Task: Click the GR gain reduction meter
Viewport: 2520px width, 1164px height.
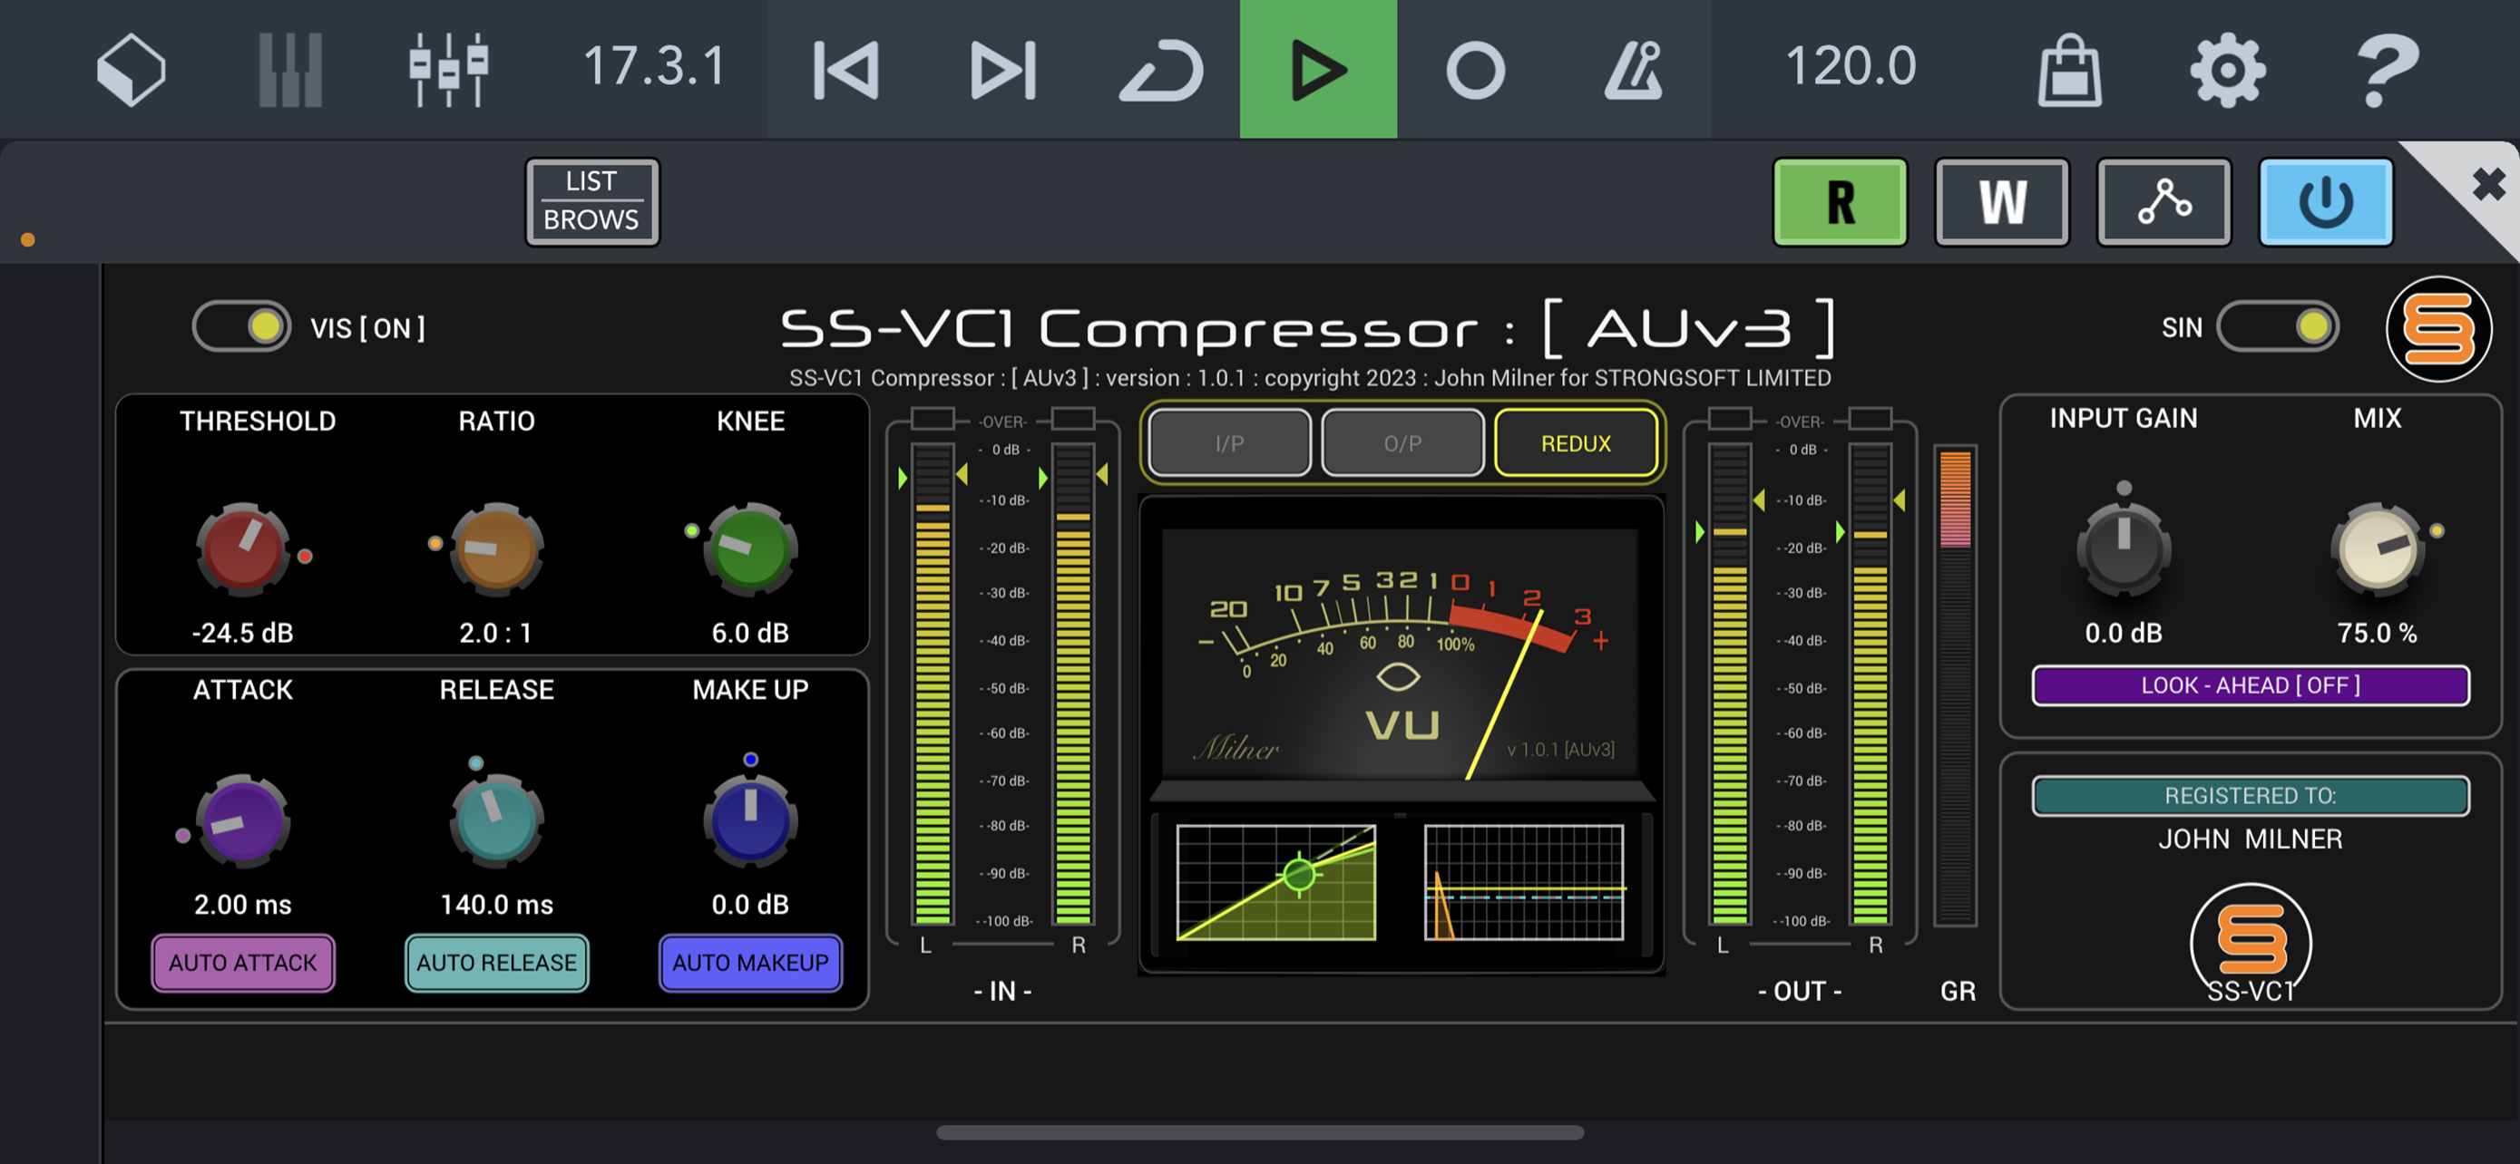Action: (x=1956, y=686)
